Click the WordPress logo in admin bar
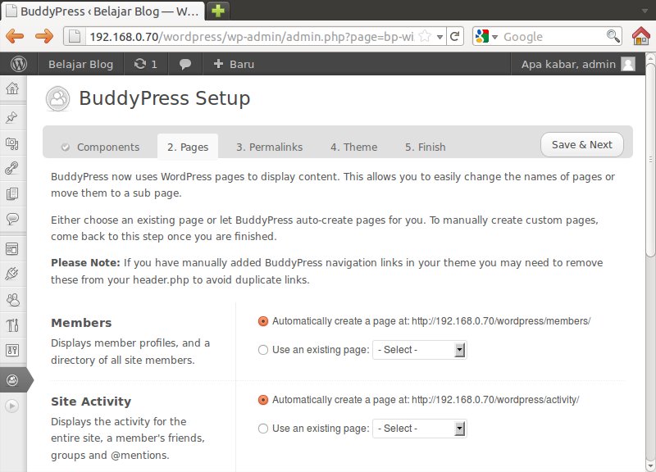The image size is (656, 472). (19, 64)
